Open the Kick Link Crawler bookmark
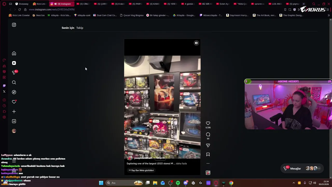Image resolution: width=332 pixels, height=187 pixels. pos(19,15)
